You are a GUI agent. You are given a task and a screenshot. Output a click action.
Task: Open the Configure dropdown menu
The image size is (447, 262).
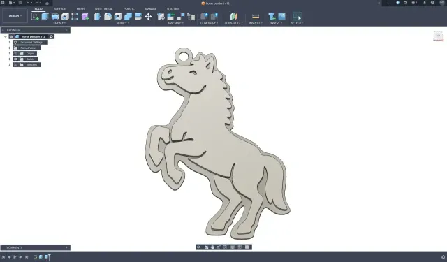[x=210, y=23]
